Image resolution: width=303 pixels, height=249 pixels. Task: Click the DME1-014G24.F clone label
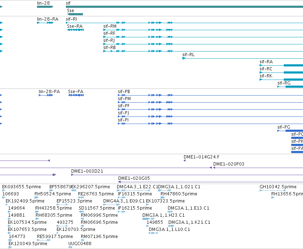coord(202,157)
